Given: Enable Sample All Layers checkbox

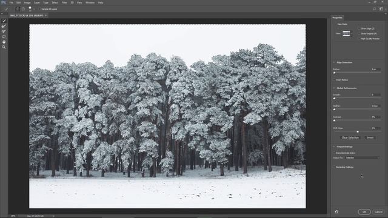Looking at the screenshot, I should [x=40, y=9].
